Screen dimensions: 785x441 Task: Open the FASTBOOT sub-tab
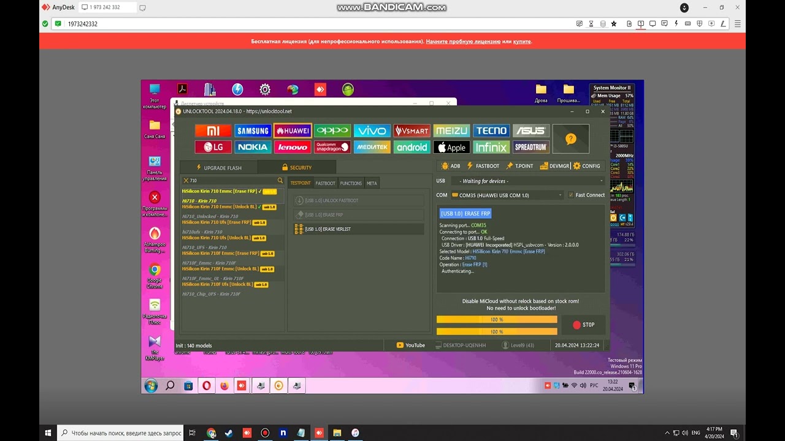(326, 183)
